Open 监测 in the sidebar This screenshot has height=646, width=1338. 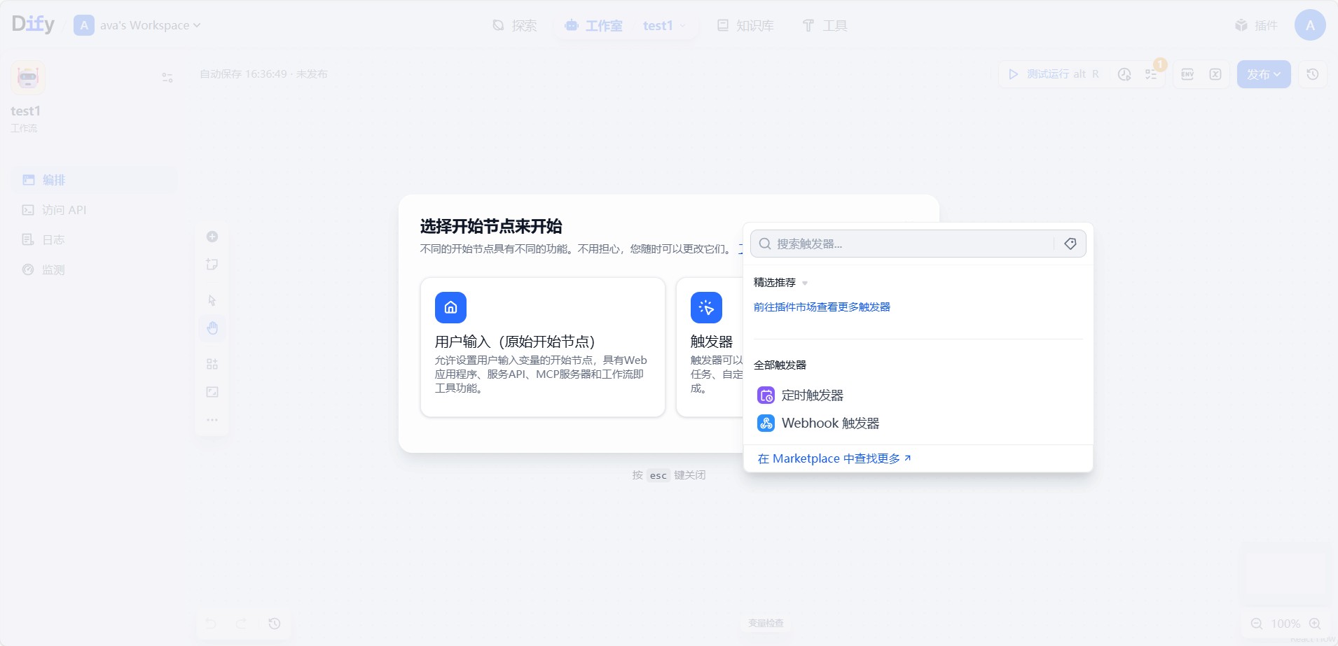point(94,269)
